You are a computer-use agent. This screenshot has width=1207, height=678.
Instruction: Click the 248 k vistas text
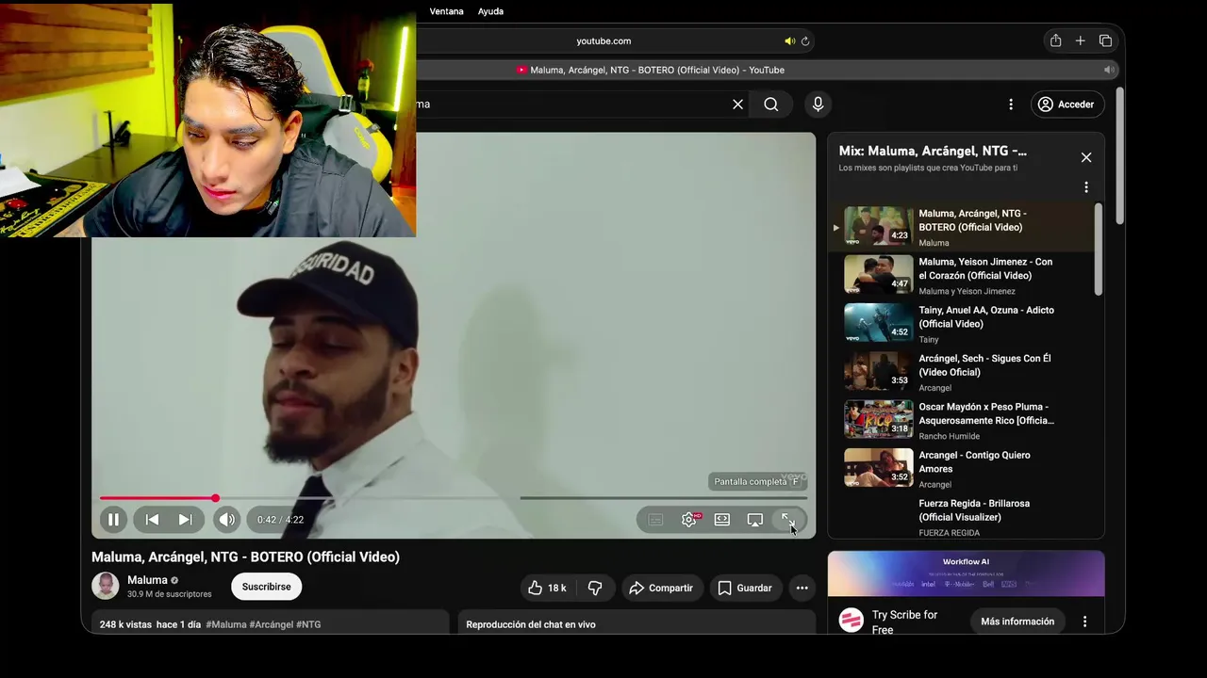point(125,624)
